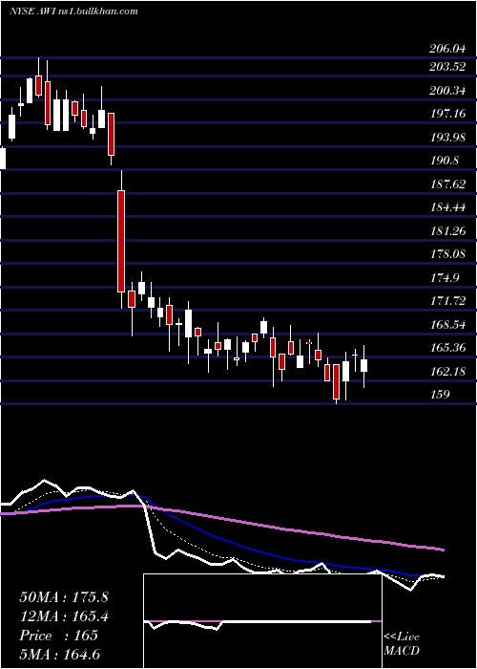Click the 165.36 price axis label

pyautogui.click(x=447, y=348)
